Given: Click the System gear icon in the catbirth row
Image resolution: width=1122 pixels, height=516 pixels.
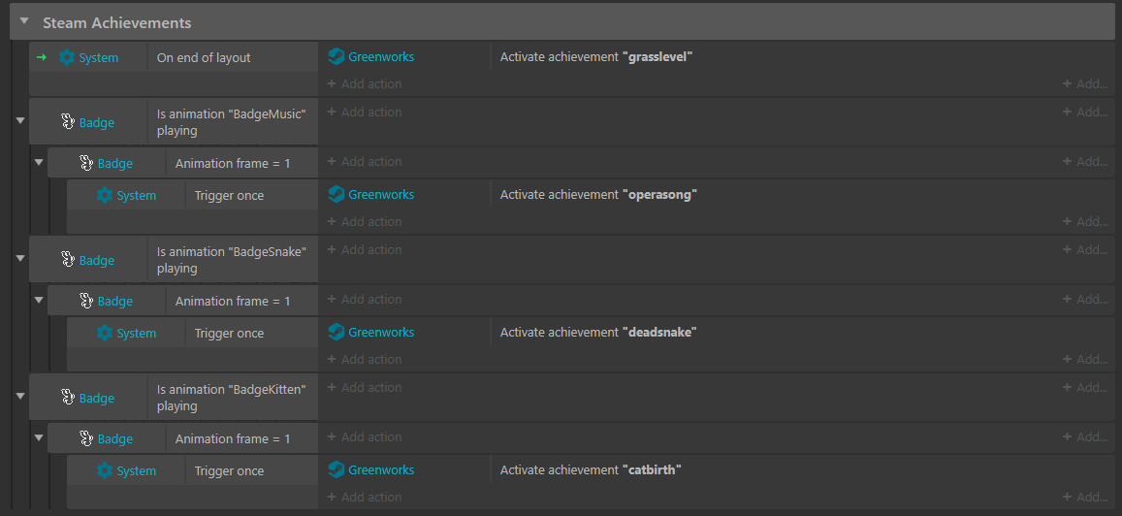Looking at the screenshot, I should coord(105,470).
